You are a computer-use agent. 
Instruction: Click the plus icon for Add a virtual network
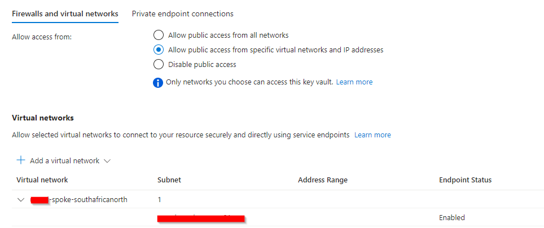pyautogui.click(x=21, y=160)
